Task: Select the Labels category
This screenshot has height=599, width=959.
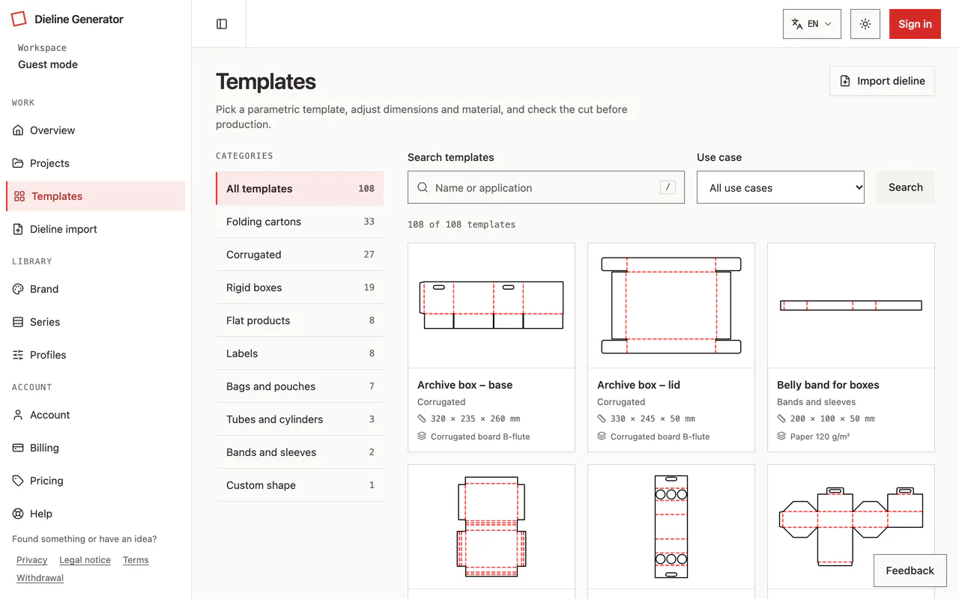Action: tap(300, 353)
